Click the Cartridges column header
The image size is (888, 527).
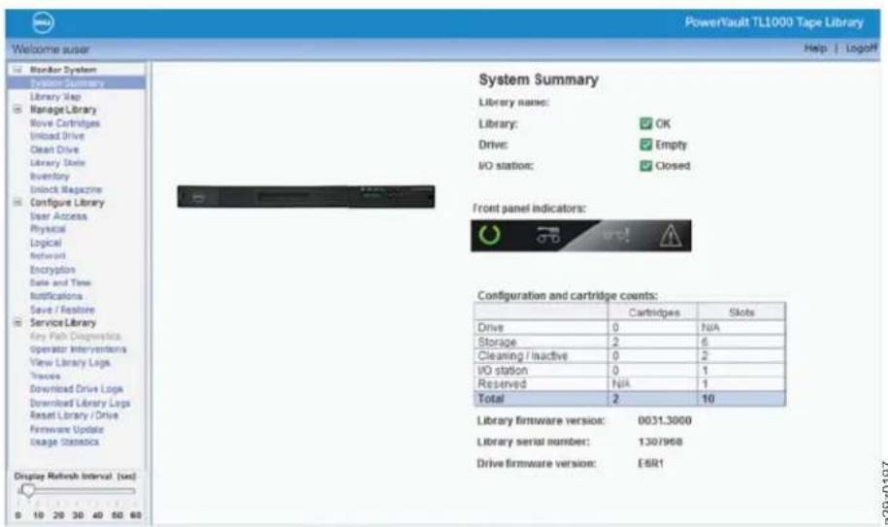coord(653,313)
